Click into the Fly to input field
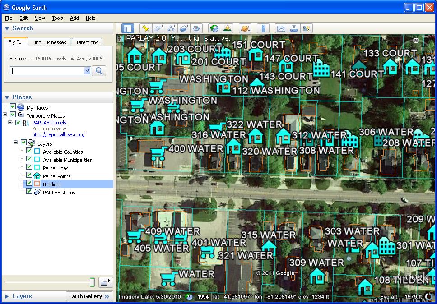The width and height of the screenshot is (437, 304). pyautogui.click(x=47, y=71)
